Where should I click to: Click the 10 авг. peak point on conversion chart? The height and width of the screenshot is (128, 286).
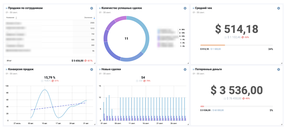(x=45, y=90)
